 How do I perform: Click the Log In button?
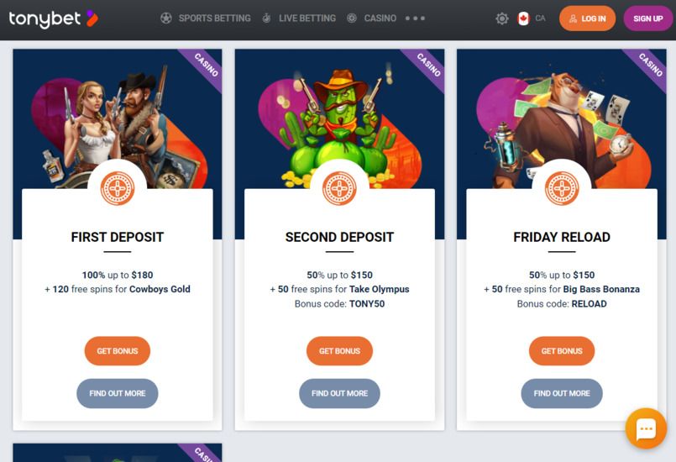[587, 18]
